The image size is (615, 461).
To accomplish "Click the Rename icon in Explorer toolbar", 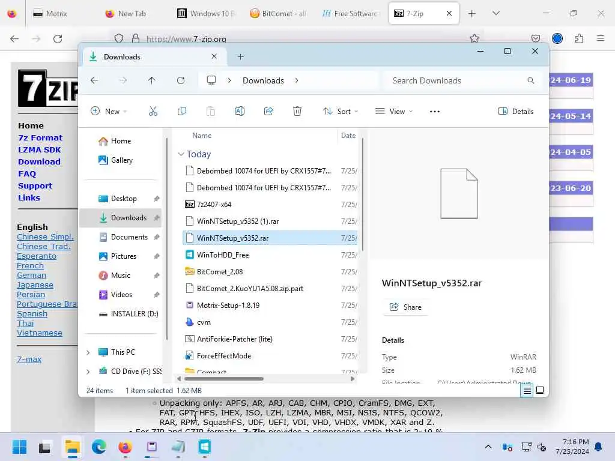I will click(x=239, y=111).
